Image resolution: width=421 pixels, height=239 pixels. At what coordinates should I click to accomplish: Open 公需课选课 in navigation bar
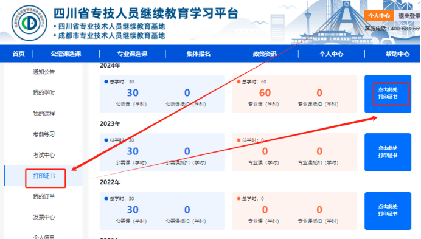click(x=66, y=54)
